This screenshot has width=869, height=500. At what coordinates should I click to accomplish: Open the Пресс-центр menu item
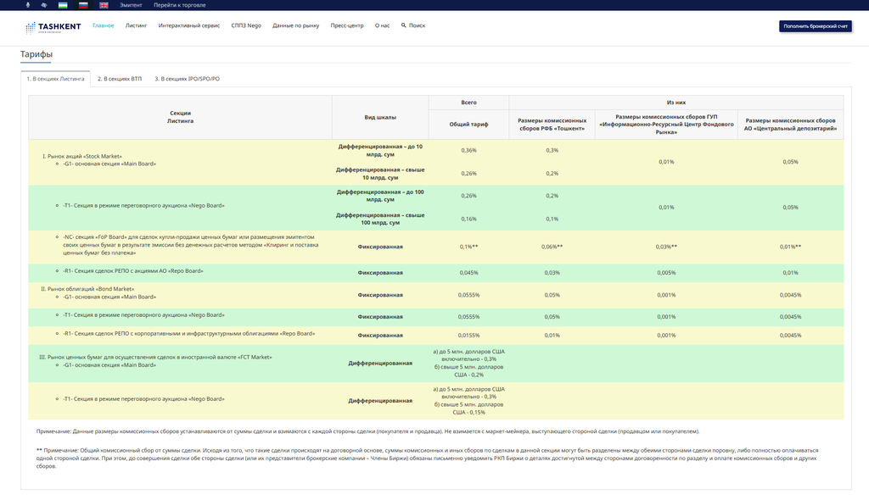click(x=347, y=25)
